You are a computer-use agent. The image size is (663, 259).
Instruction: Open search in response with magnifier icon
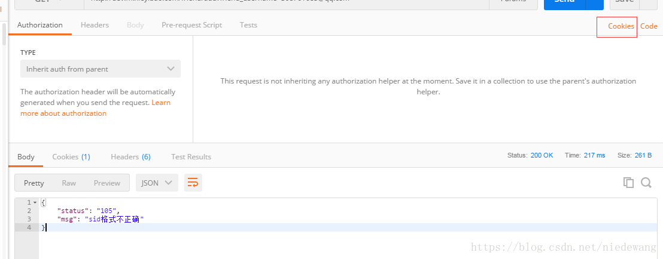tap(646, 183)
